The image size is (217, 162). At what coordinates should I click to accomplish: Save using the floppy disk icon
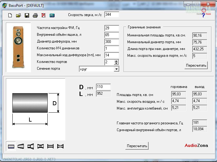pyautogui.click(x=27, y=15)
